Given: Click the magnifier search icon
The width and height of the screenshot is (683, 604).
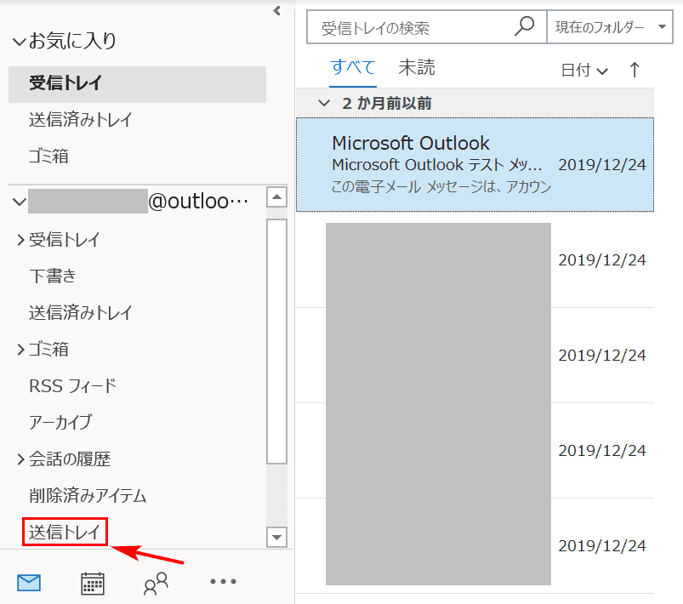Looking at the screenshot, I should point(525,26).
